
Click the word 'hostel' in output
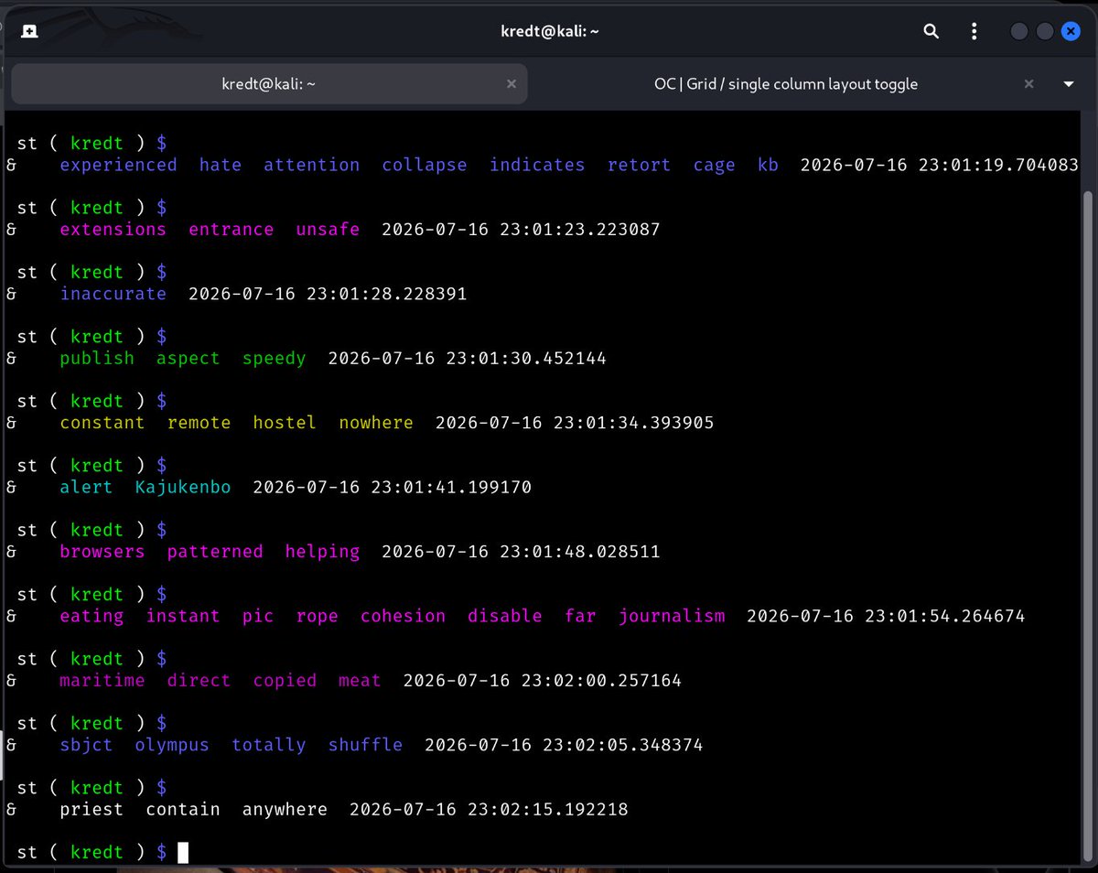pos(285,423)
